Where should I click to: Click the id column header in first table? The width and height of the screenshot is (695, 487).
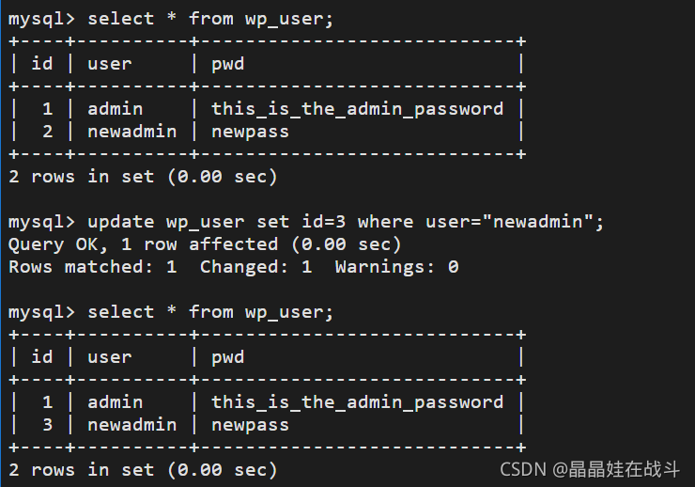coord(42,63)
